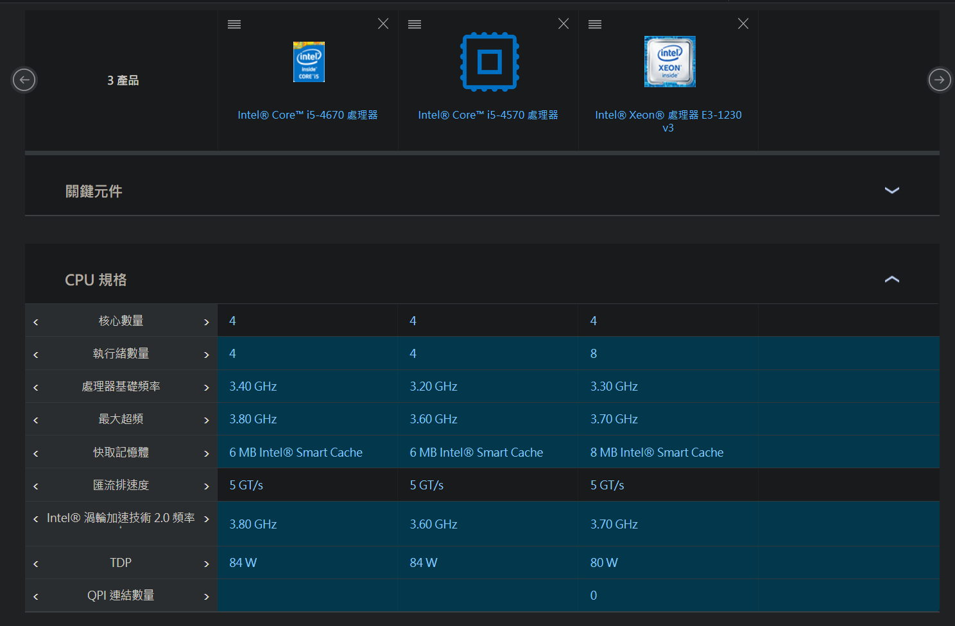Viewport: 955px width, 626px height.
Task: Go to next products with right arrow circle
Action: click(x=940, y=80)
